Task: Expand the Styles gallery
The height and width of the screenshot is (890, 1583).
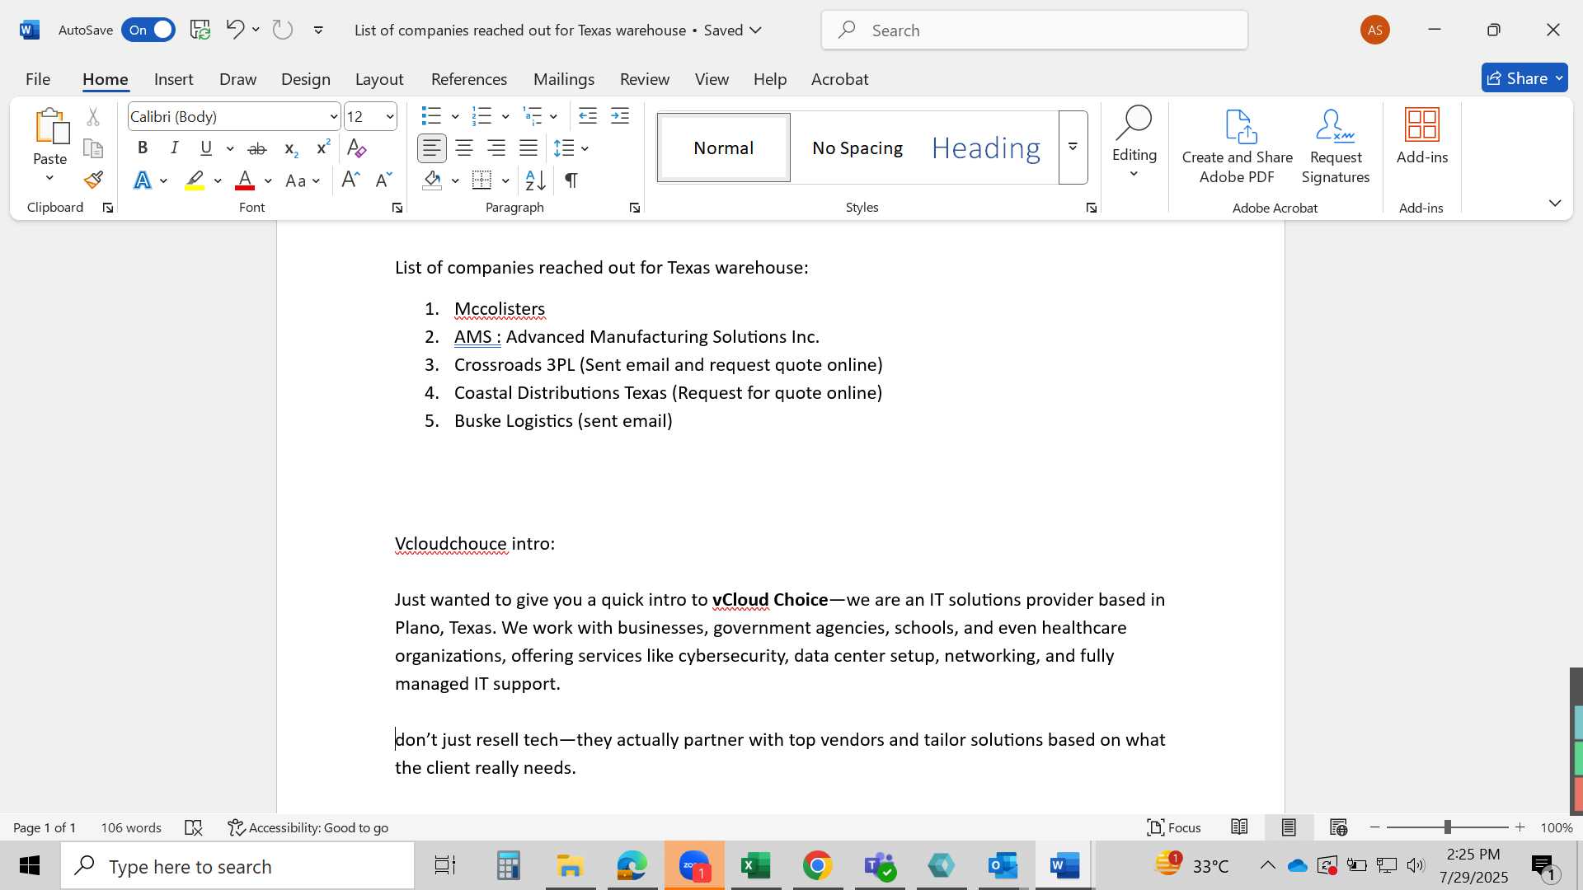Action: point(1073,148)
